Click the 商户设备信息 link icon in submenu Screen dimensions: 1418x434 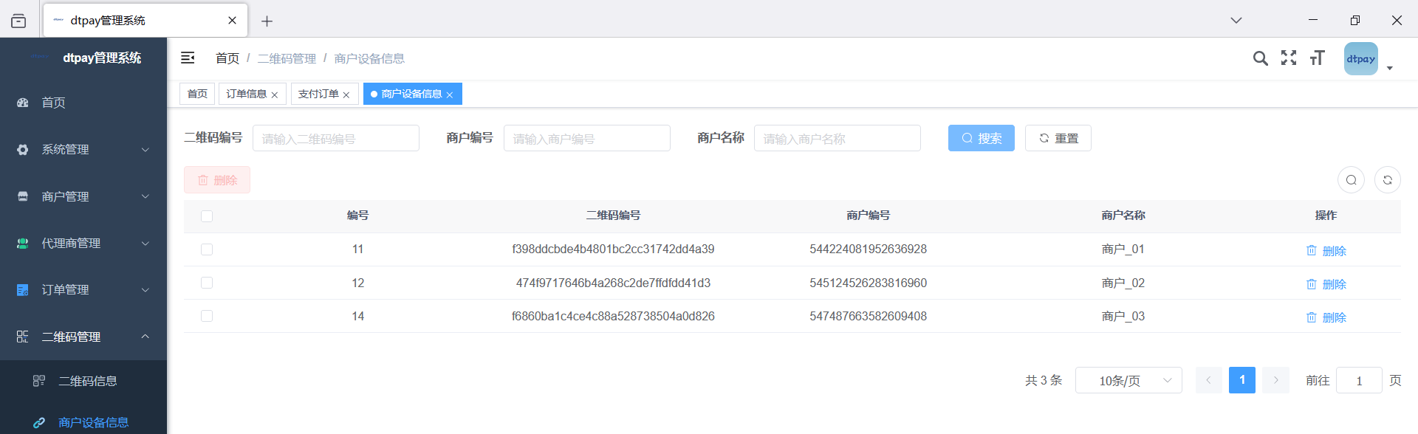[39, 423]
